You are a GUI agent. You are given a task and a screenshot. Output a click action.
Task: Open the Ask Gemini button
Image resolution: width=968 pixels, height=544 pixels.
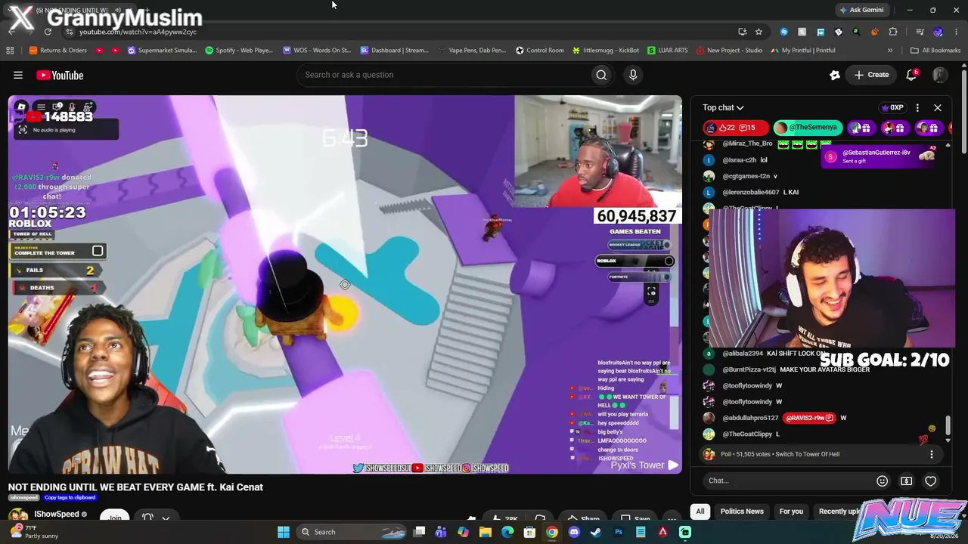(861, 10)
